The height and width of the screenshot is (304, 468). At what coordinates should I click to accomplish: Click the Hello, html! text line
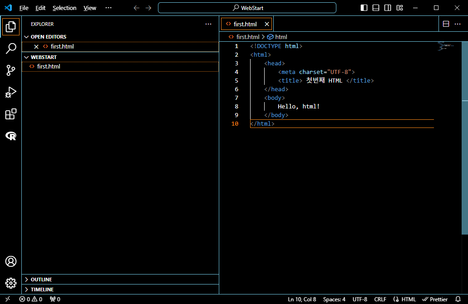tap(299, 107)
